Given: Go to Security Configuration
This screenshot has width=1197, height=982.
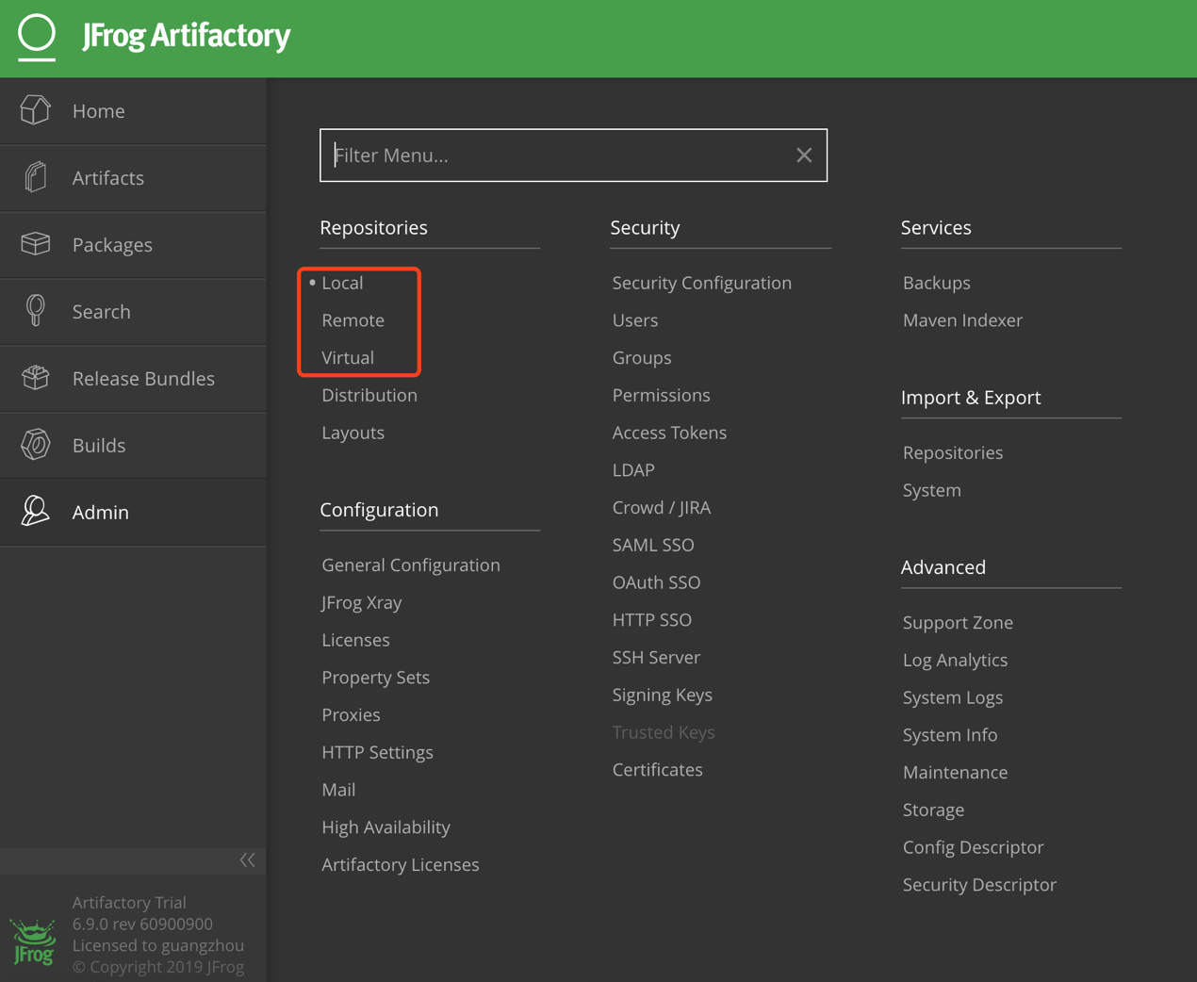Looking at the screenshot, I should pyautogui.click(x=701, y=283).
